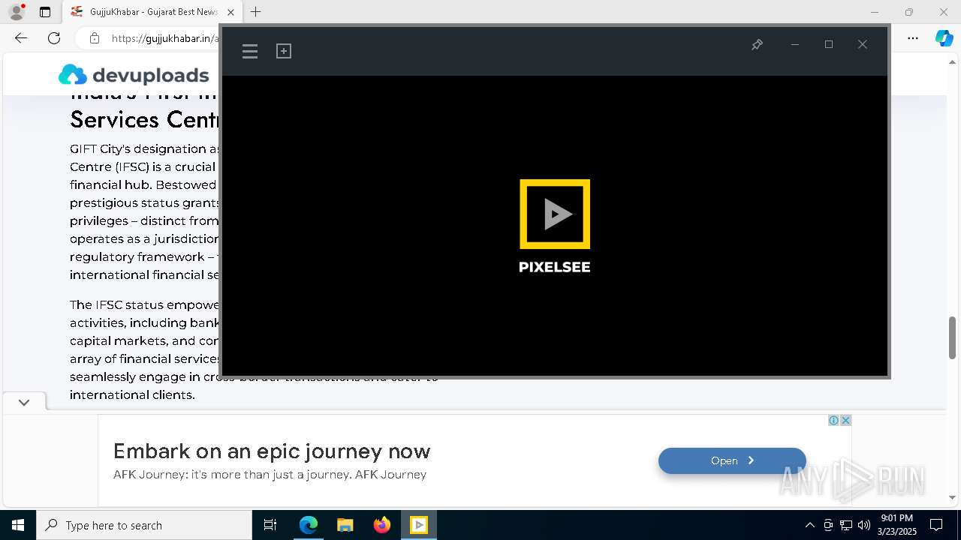Launch Firefox from the taskbar
Image resolution: width=961 pixels, height=540 pixels.
[381, 525]
